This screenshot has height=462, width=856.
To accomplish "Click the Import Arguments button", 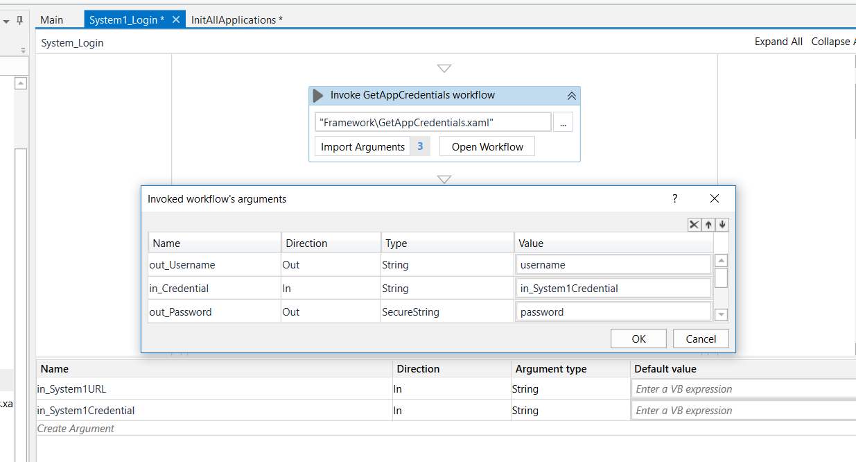I will click(x=363, y=147).
